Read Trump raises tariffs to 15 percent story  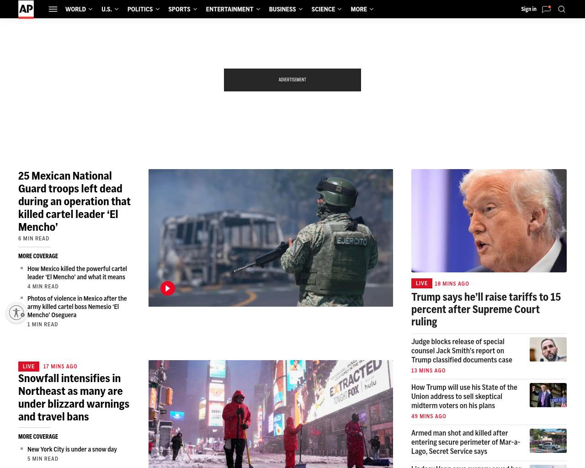pyautogui.click(x=486, y=309)
